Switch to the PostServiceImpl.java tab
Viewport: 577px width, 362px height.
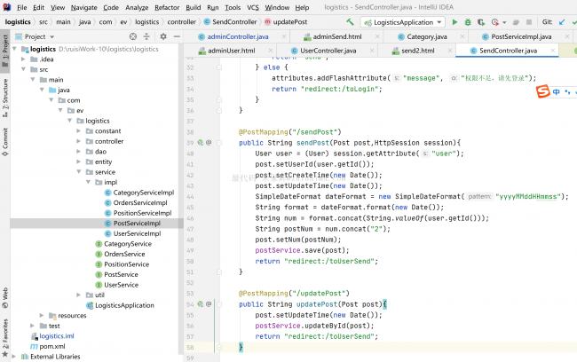tap(523, 36)
